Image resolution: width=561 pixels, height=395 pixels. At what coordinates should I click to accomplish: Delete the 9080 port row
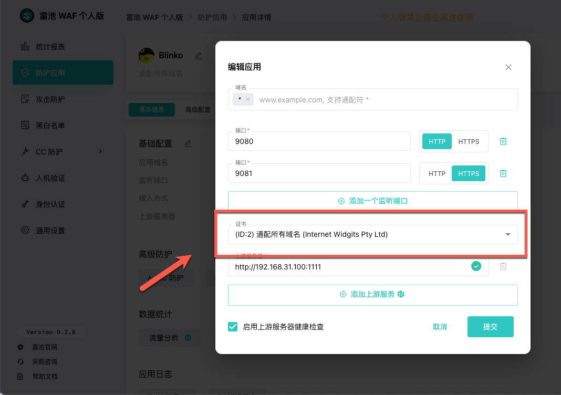pyautogui.click(x=503, y=141)
